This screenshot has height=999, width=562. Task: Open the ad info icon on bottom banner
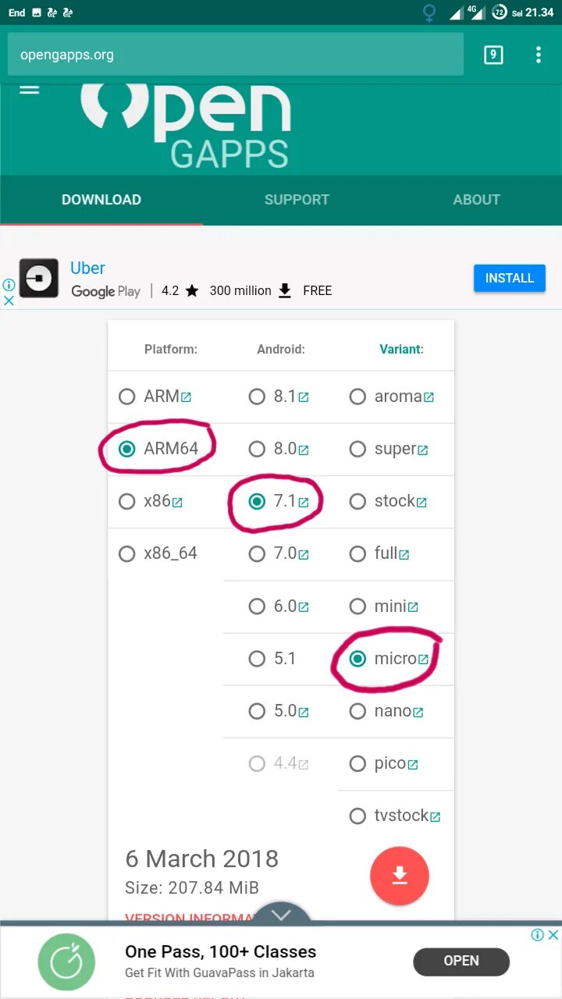click(x=538, y=935)
